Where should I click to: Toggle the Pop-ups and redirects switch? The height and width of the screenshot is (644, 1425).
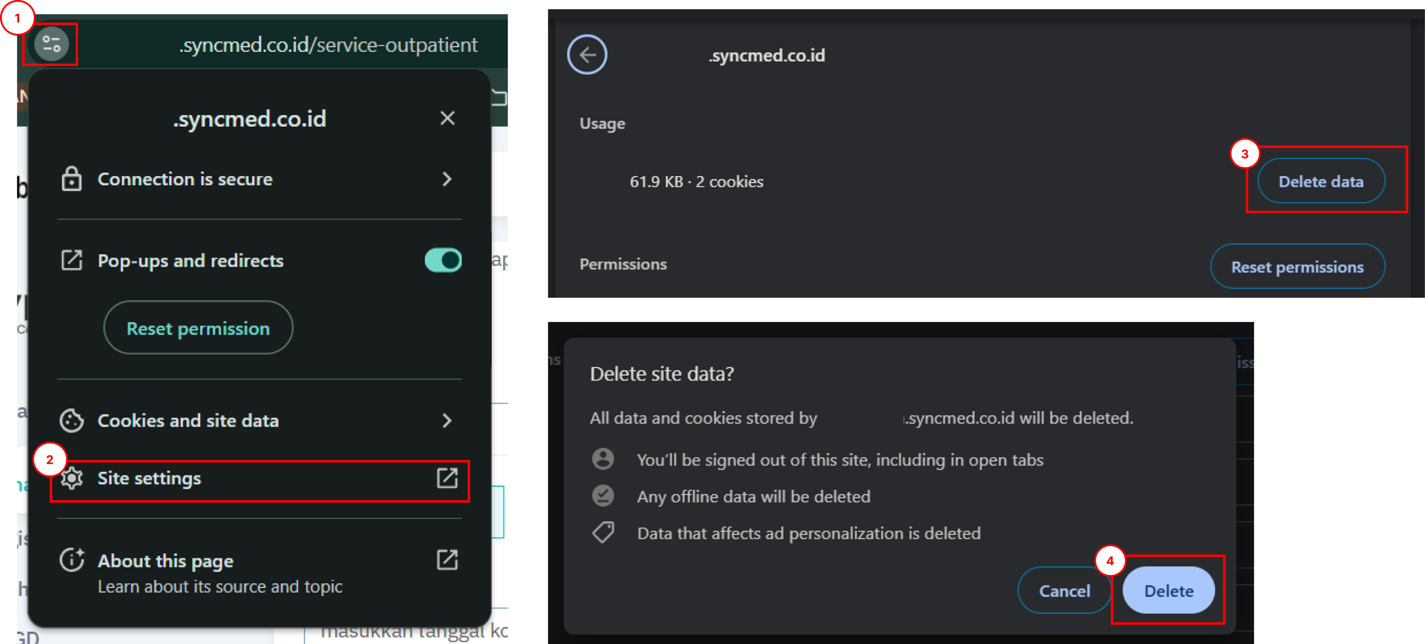(443, 260)
